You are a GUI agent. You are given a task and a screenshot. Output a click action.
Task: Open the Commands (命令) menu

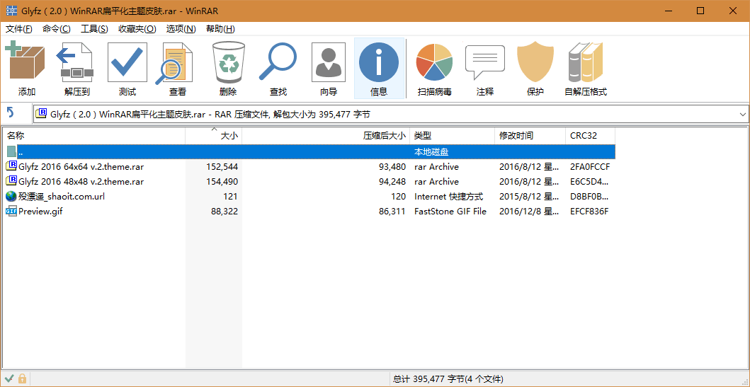[x=57, y=29]
